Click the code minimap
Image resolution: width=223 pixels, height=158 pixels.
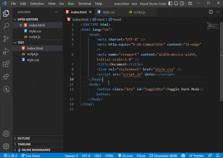[213, 26]
